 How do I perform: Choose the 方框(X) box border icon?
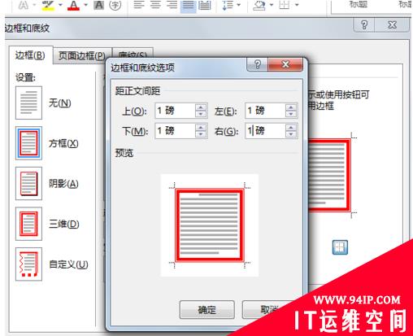(28, 143)
